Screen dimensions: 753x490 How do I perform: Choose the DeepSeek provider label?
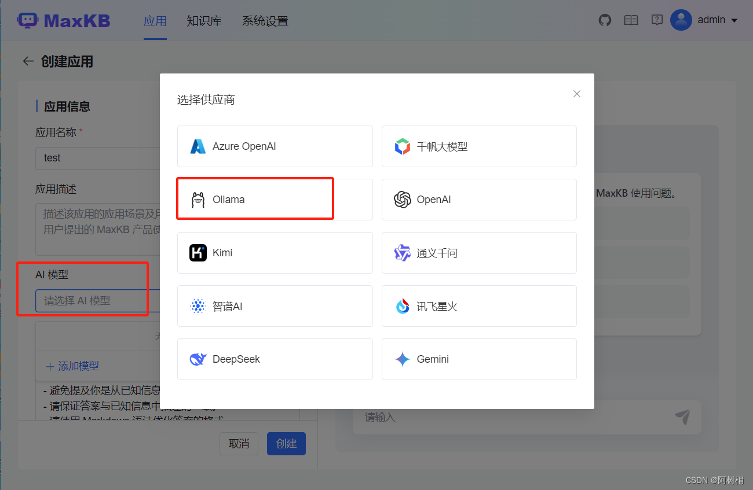(236, 359)
